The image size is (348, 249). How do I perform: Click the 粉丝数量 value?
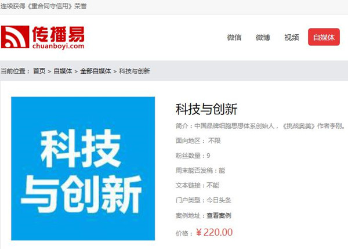pos(208,156)
